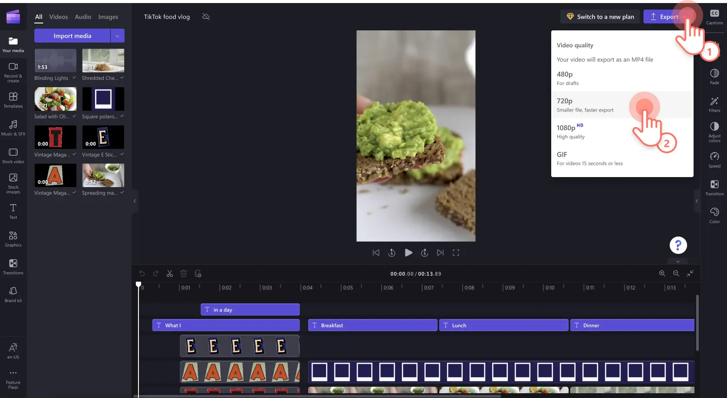Open the help question mark button
This screenshot has height=398, width=727.
678,245
